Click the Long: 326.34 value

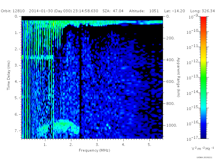tap(202, 11)
